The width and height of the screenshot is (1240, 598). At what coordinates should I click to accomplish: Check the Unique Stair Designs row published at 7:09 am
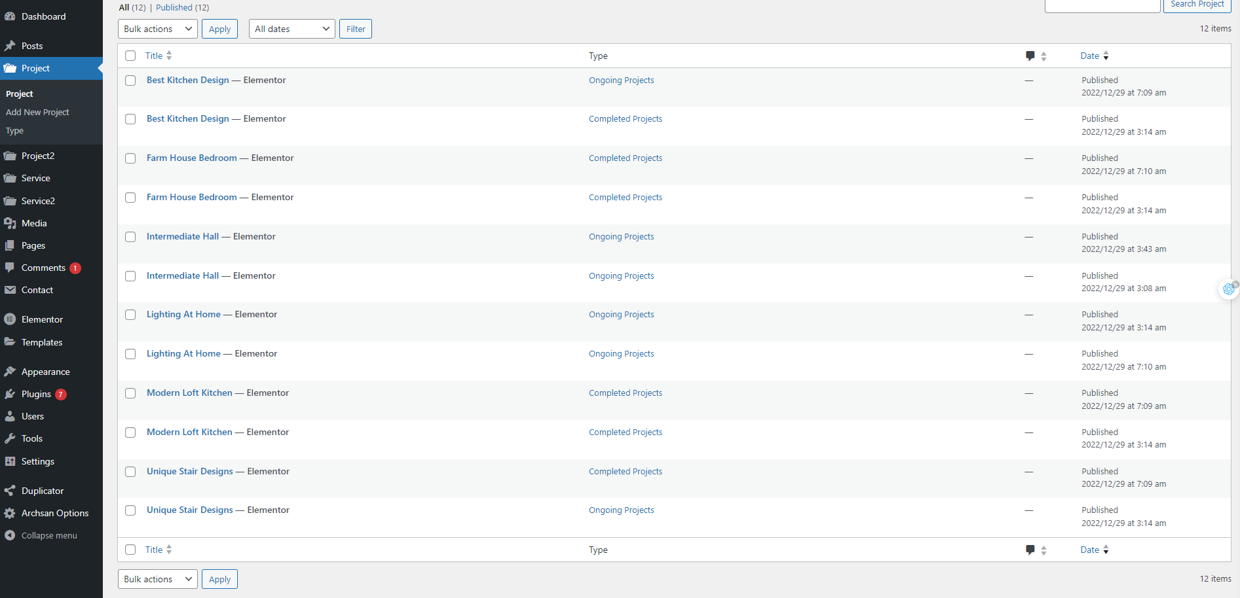click(130, 472)
